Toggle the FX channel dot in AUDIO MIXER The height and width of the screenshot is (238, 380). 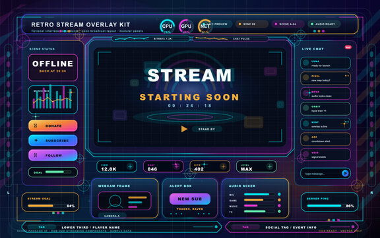[279, 212]
